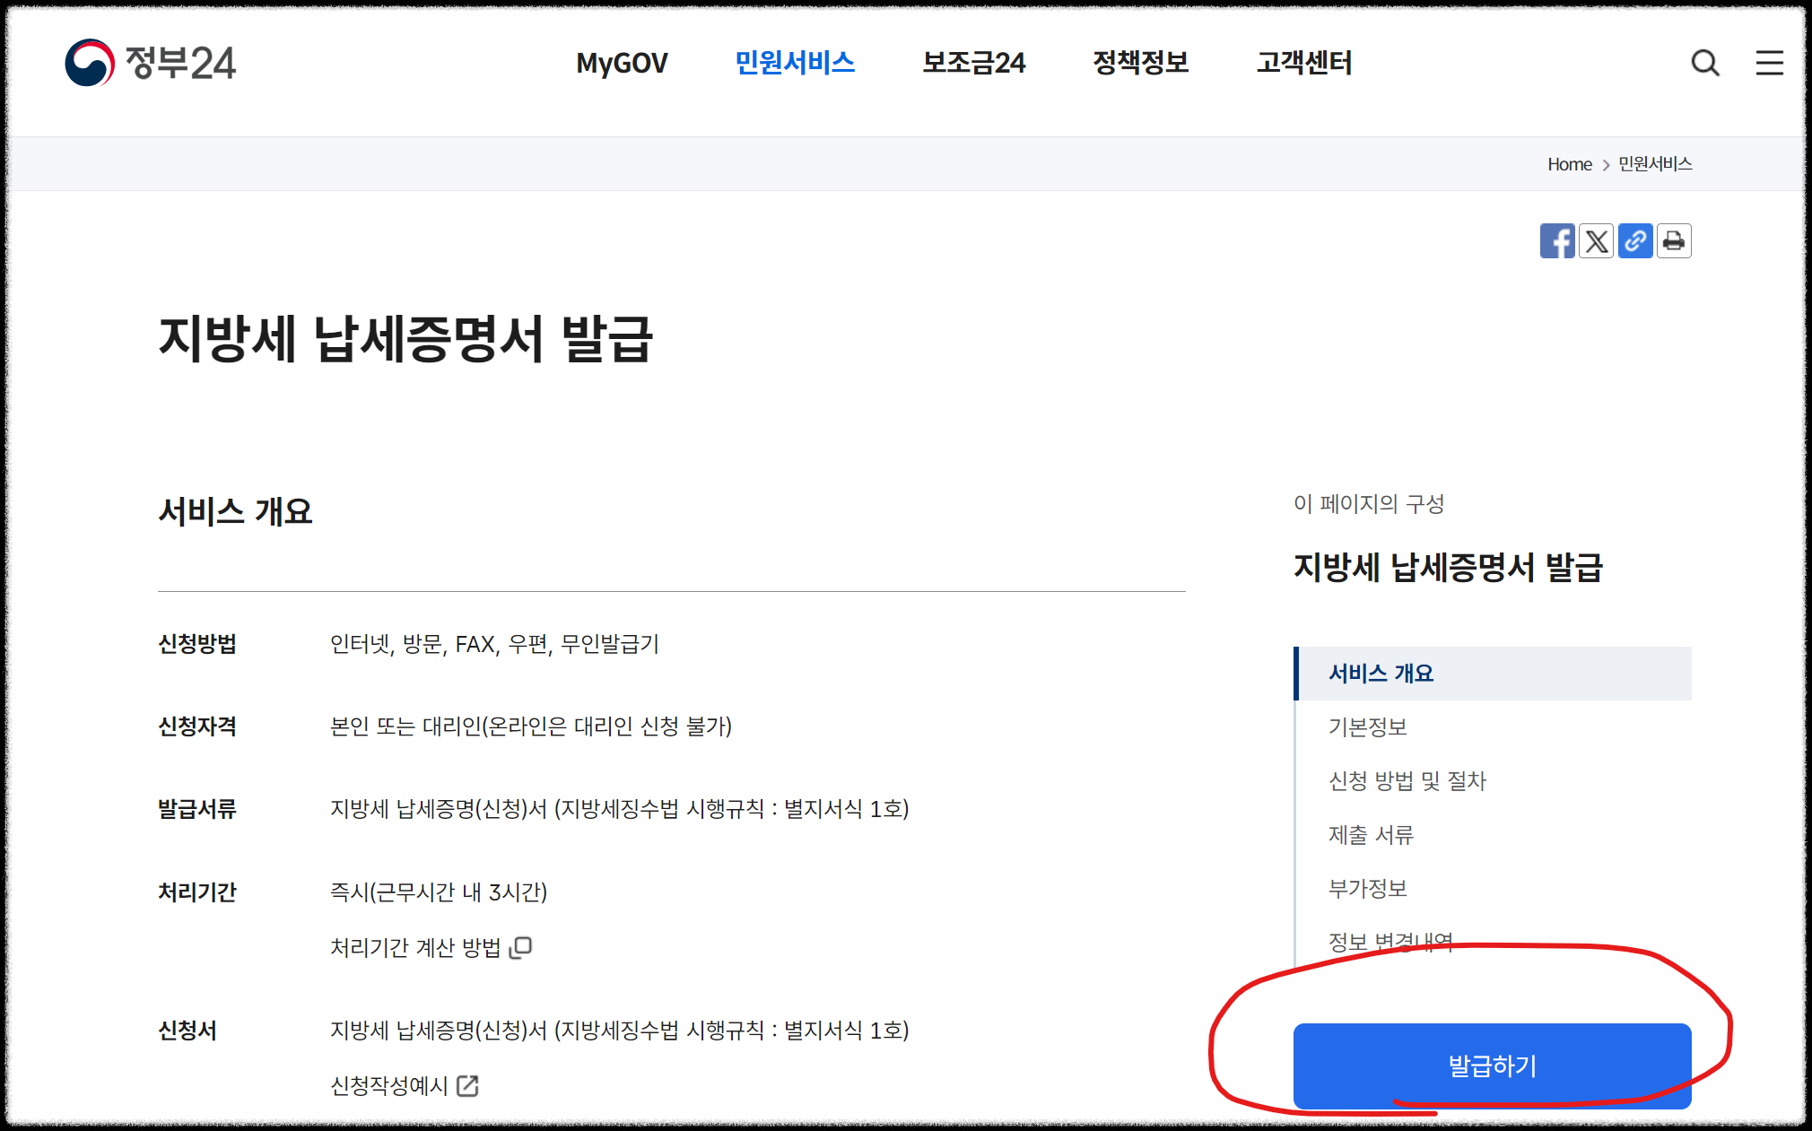Jump to 기본정보 section

1368,727
